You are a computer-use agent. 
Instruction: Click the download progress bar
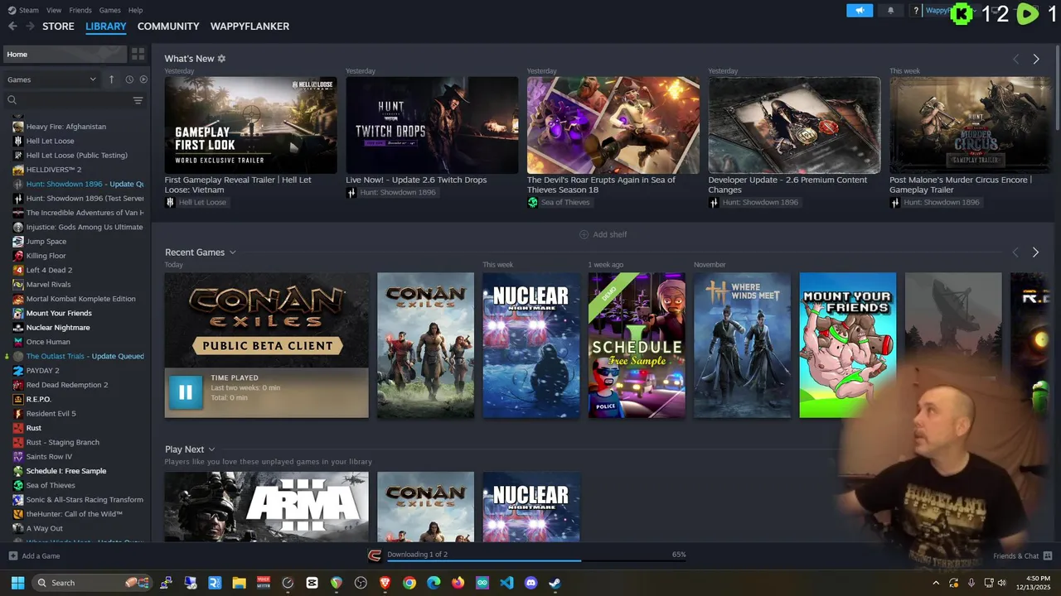pyautogui.click(x=536, y=561)
